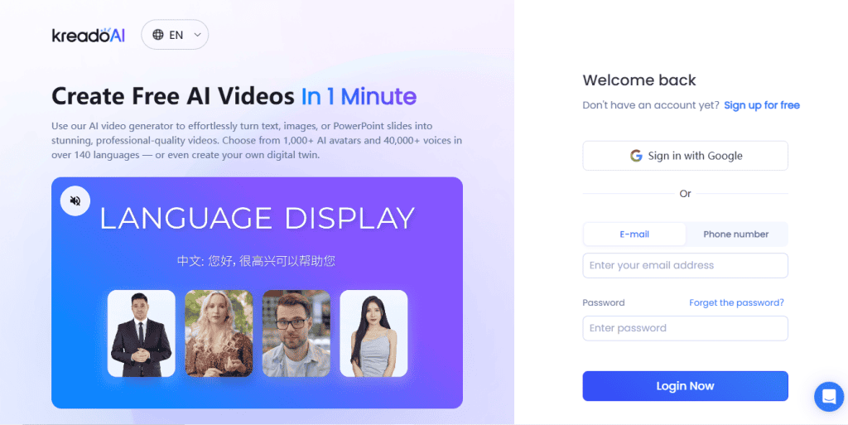This screenshot has height=425, width=848.
Task: Click the 'Sign in with Google' text
Action: click(x=695, y=156)
